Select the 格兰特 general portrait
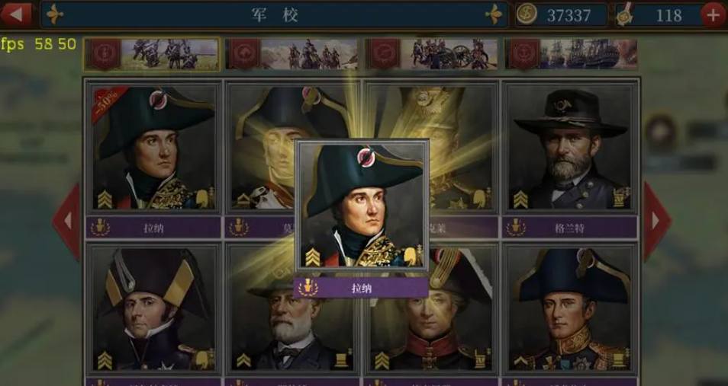This screenshot has height=386, width=728. click(x=570, y=148)
